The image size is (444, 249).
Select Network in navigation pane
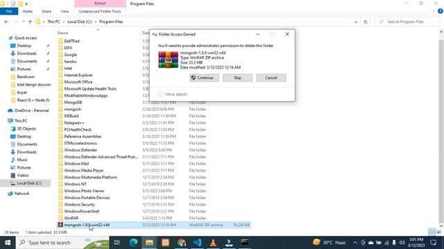[22, 194]
